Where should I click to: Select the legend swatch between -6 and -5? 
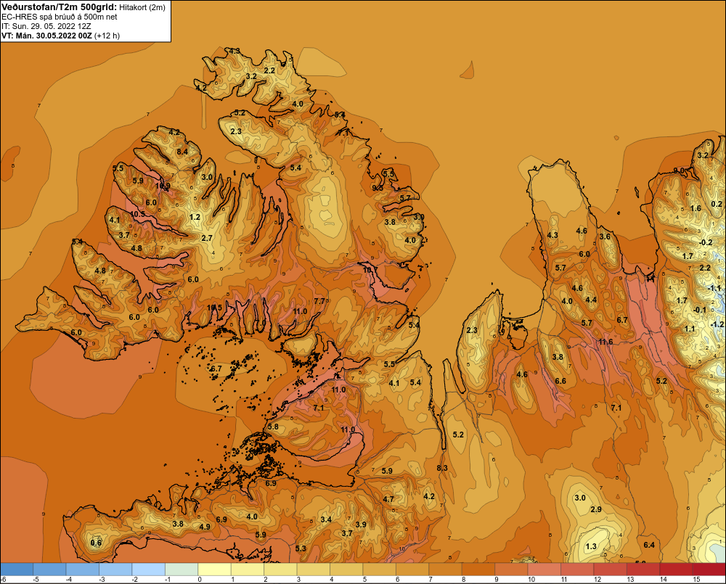(17, 569)
